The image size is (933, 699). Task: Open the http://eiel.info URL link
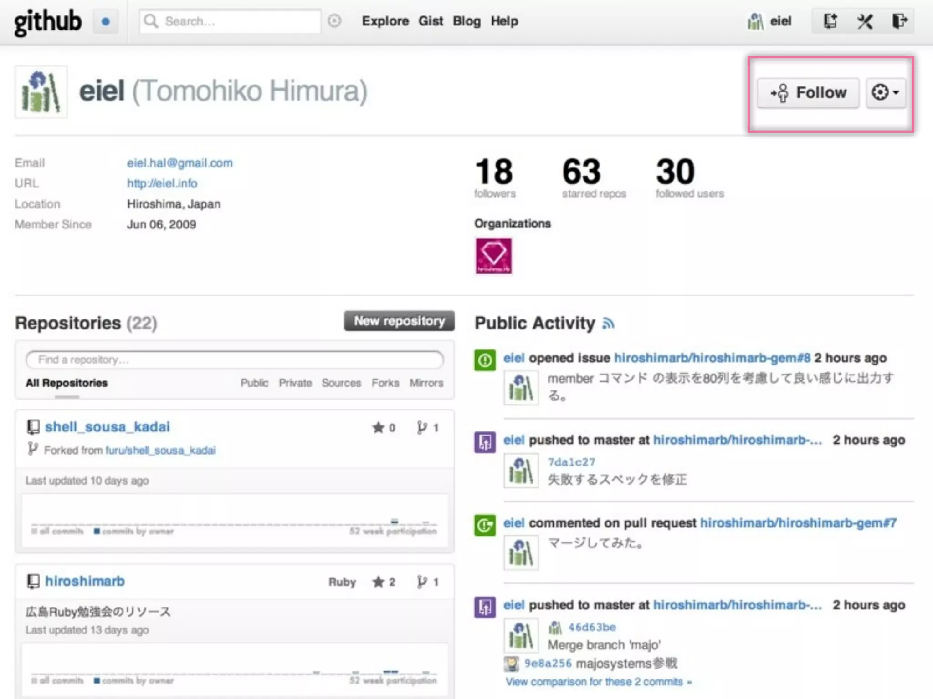(162, 183)
